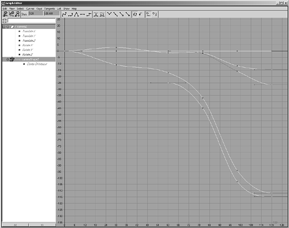Apply stepped tangents icon
This screenshot has width=289, height=228.
(x=88, y=14)
